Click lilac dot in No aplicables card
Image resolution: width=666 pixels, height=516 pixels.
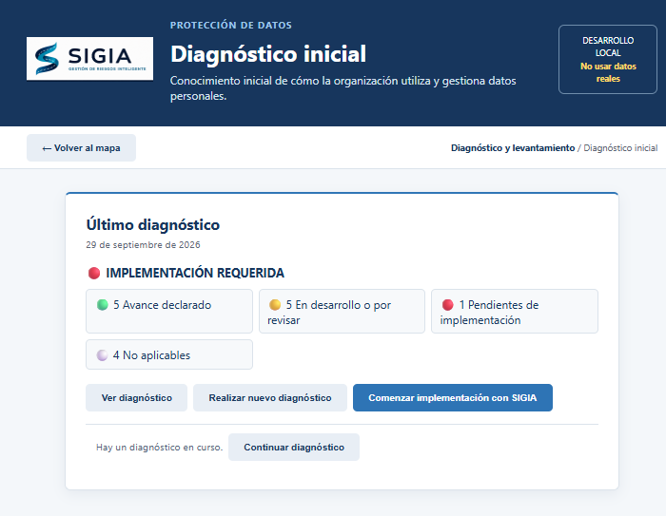103,354
